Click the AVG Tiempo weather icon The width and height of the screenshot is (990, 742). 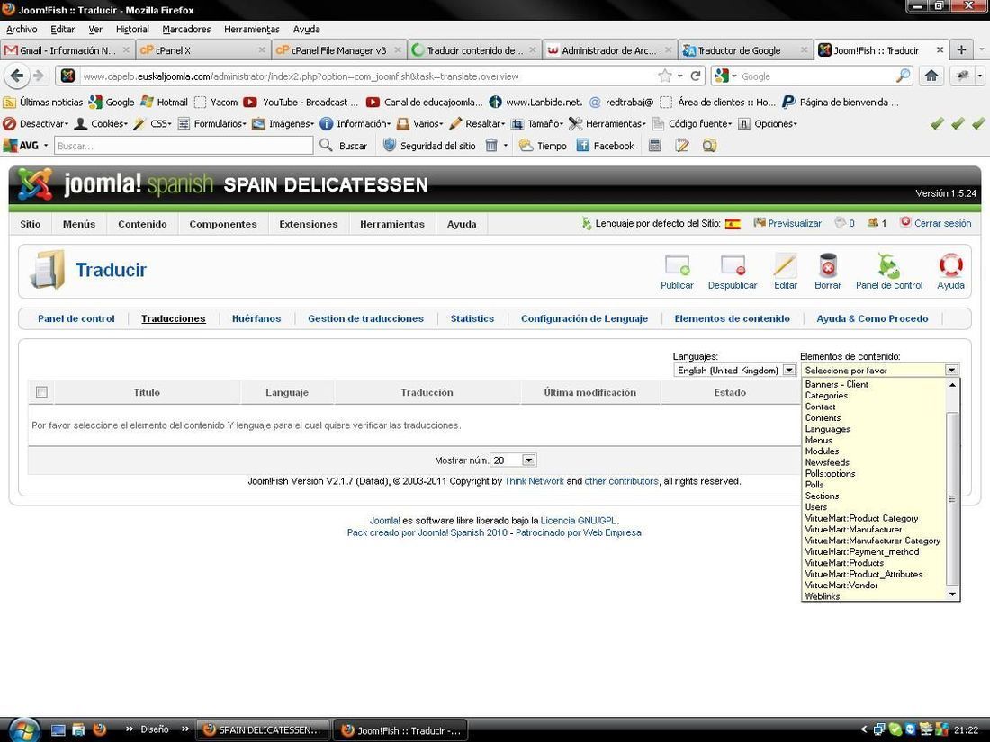tap(526, 146)
